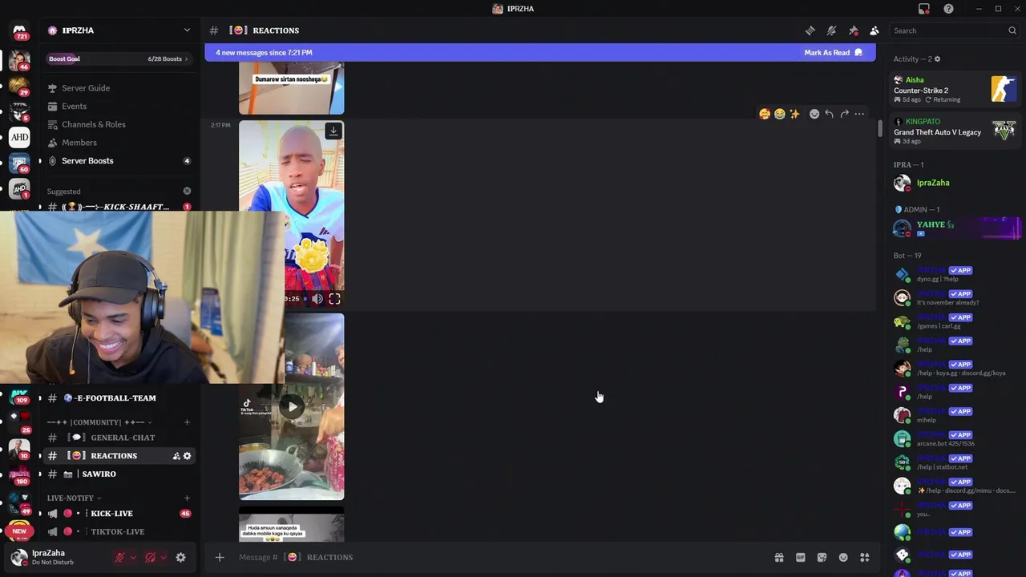1026x577 pixels.
Task: Open audio output options chevron
Action: (164, 558)
